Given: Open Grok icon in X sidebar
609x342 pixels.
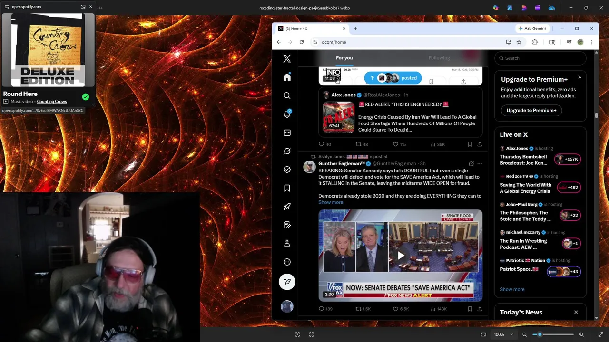Looking at the screenshot, I should click(287, 151).
